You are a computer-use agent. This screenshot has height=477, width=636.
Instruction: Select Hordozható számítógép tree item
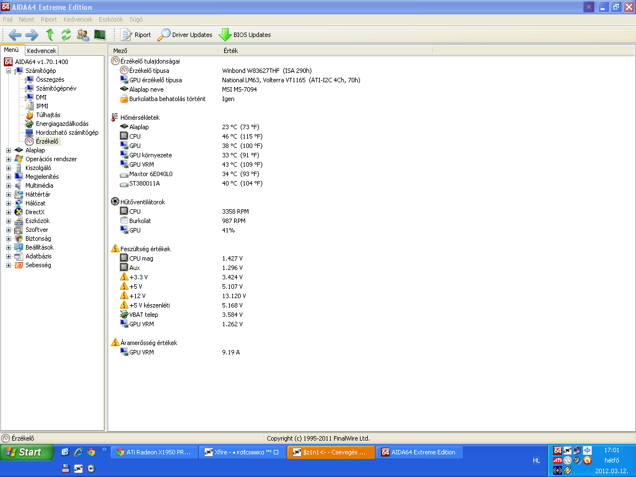point(67,132)
